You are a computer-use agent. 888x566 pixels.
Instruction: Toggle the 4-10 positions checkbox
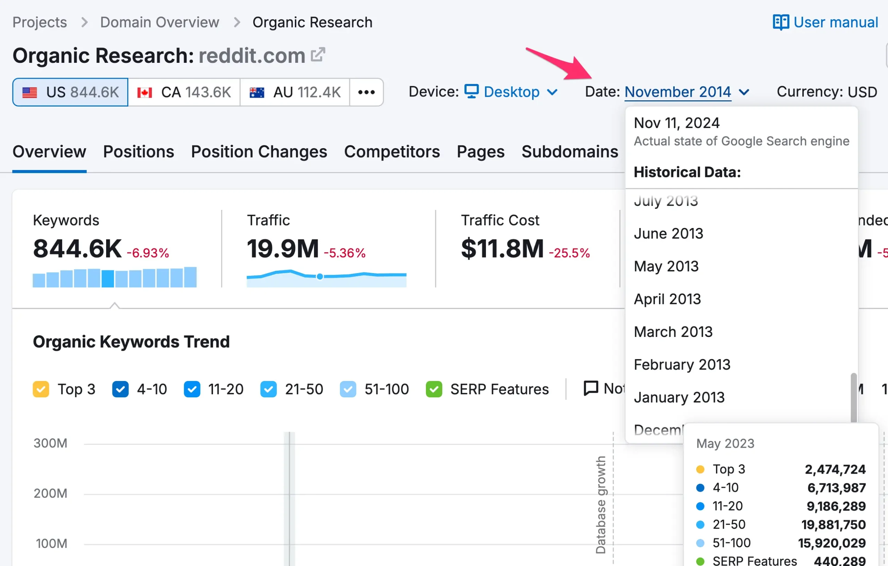coord(120,389)
